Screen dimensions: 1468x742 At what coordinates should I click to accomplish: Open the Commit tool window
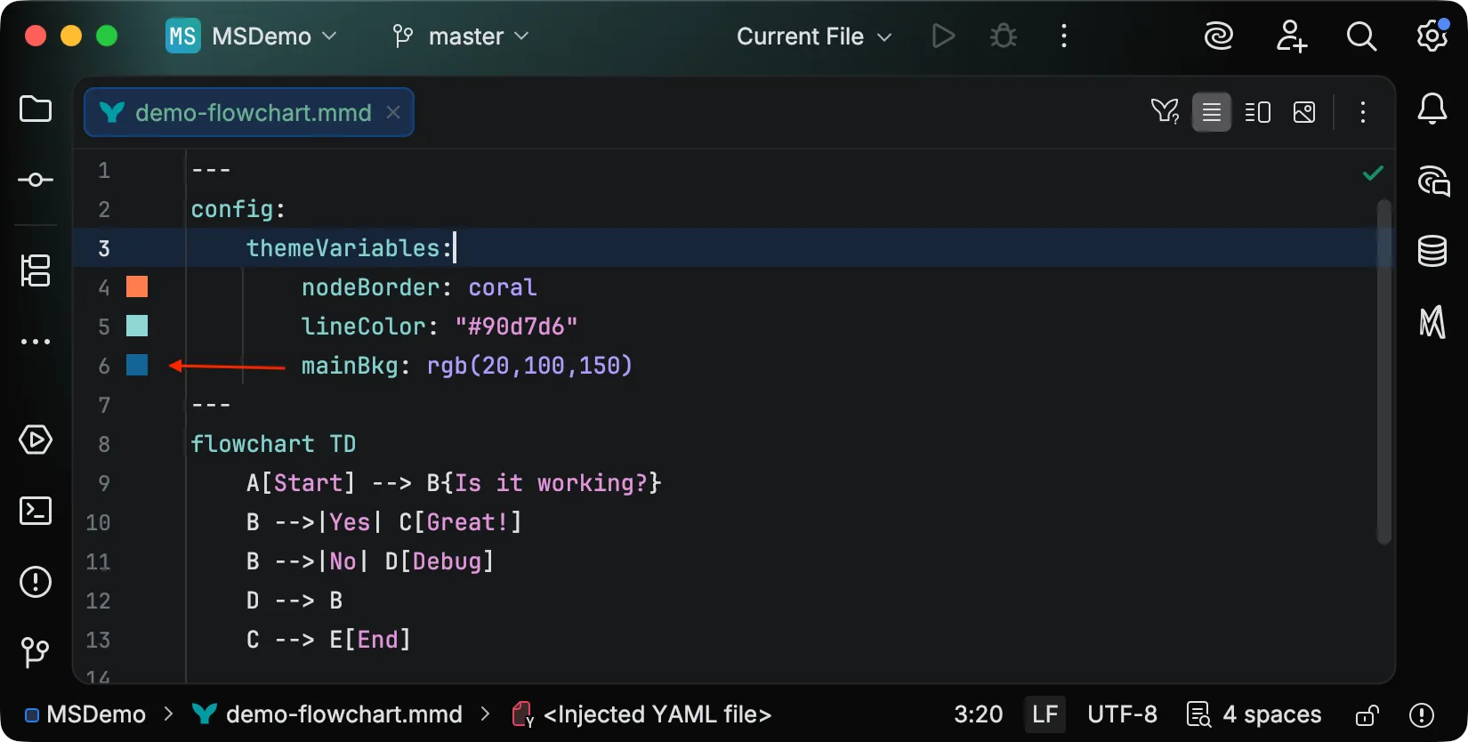click(x=36, y=180)
